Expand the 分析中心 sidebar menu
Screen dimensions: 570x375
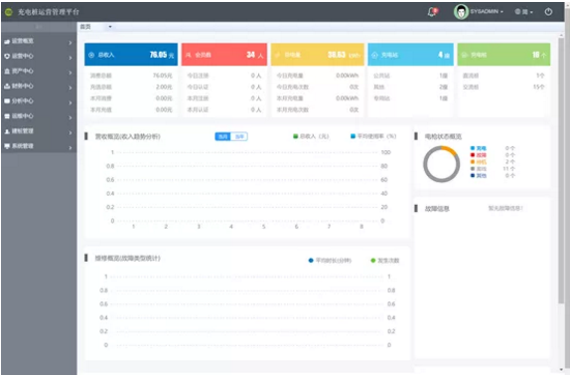point(38,101)
